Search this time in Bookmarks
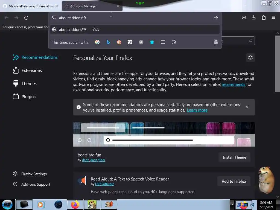The image size is (280, 210). click(152, 42)
